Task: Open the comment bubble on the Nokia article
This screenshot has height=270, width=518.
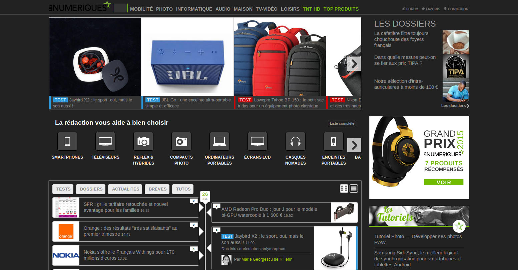Action: (x=194, y=249)
